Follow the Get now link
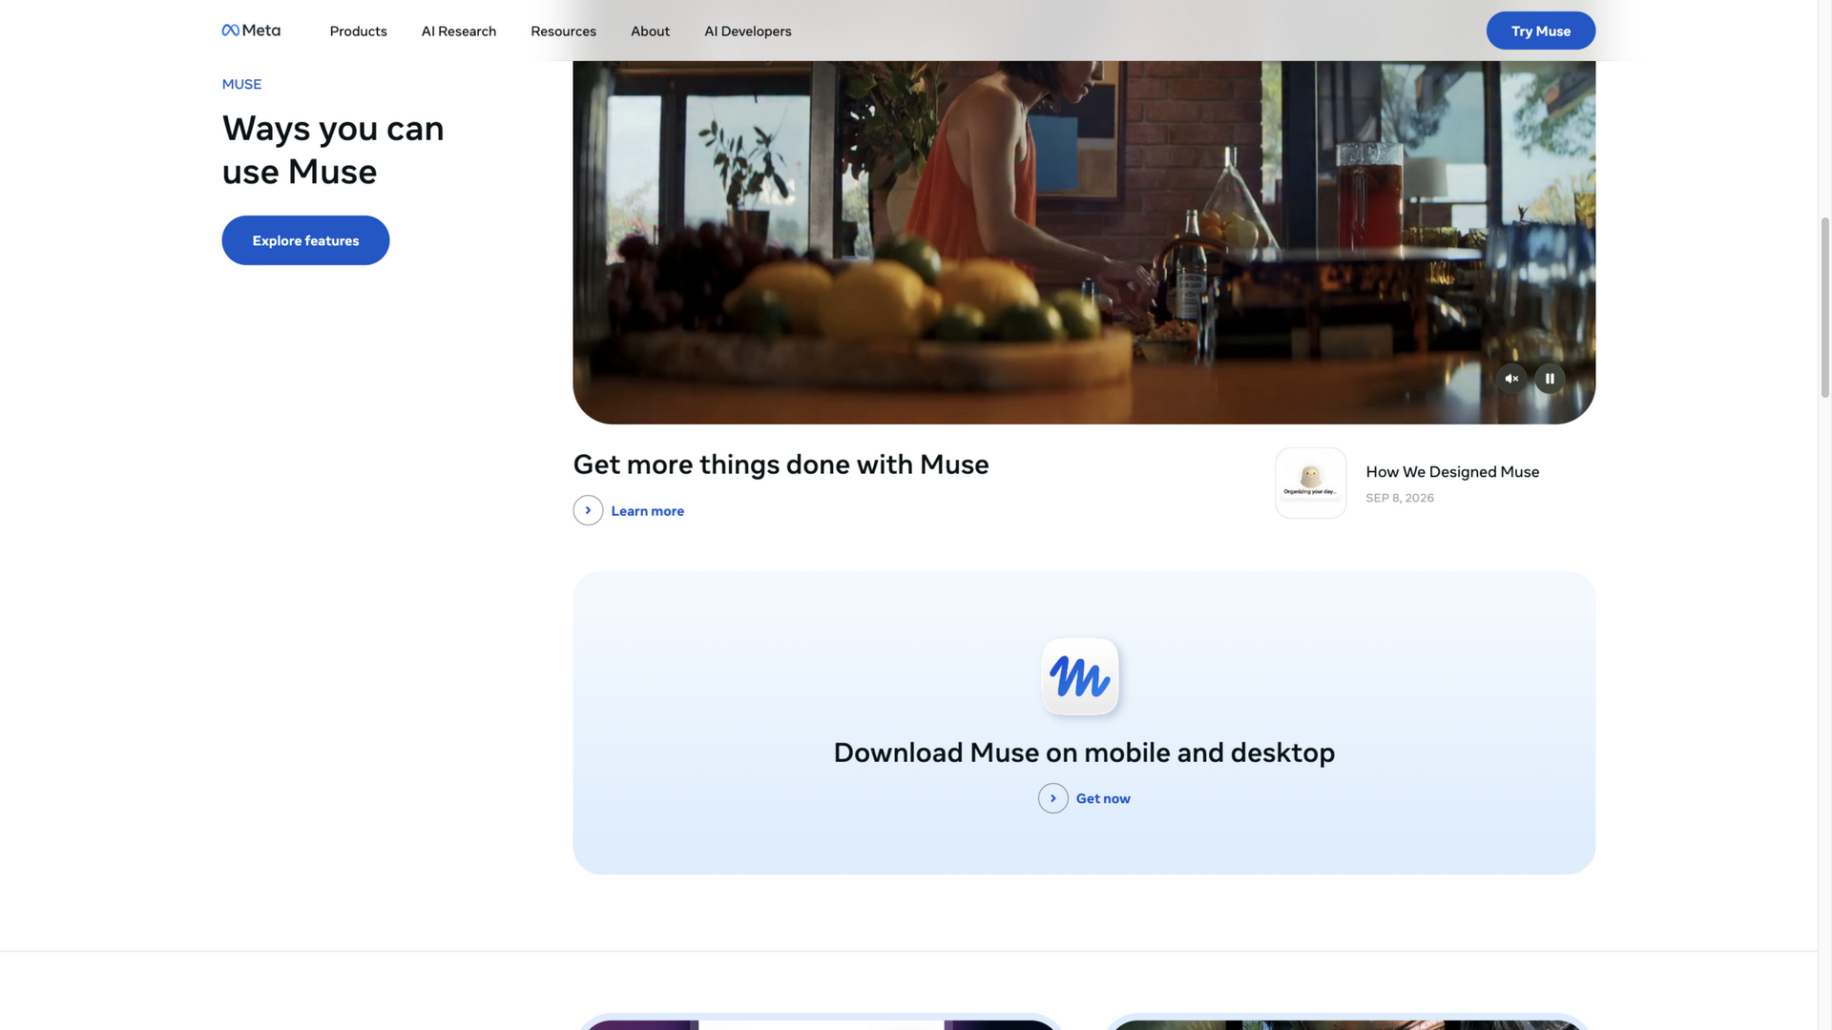 [x=1103, y=799]
